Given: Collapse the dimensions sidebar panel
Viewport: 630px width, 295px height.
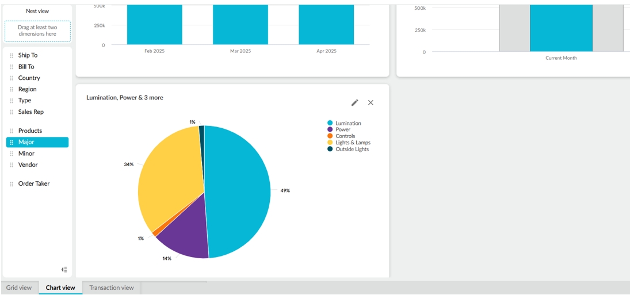Looking at the screenshot, I should pos(64,269).
